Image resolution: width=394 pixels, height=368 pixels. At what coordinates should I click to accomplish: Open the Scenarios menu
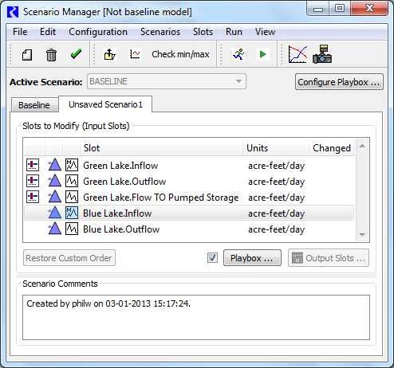(160, 32)
